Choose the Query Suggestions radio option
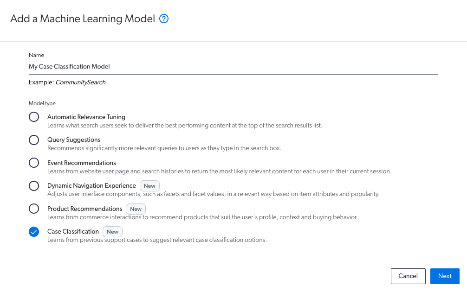 (x=34, y=140)
